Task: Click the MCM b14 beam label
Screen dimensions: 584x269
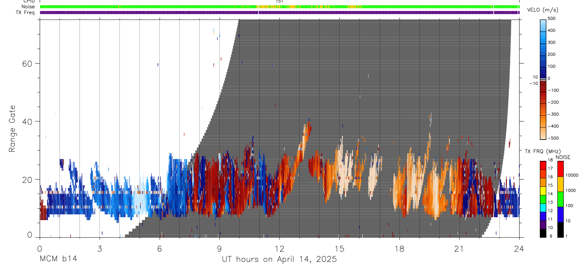Action: pos(58,259)
